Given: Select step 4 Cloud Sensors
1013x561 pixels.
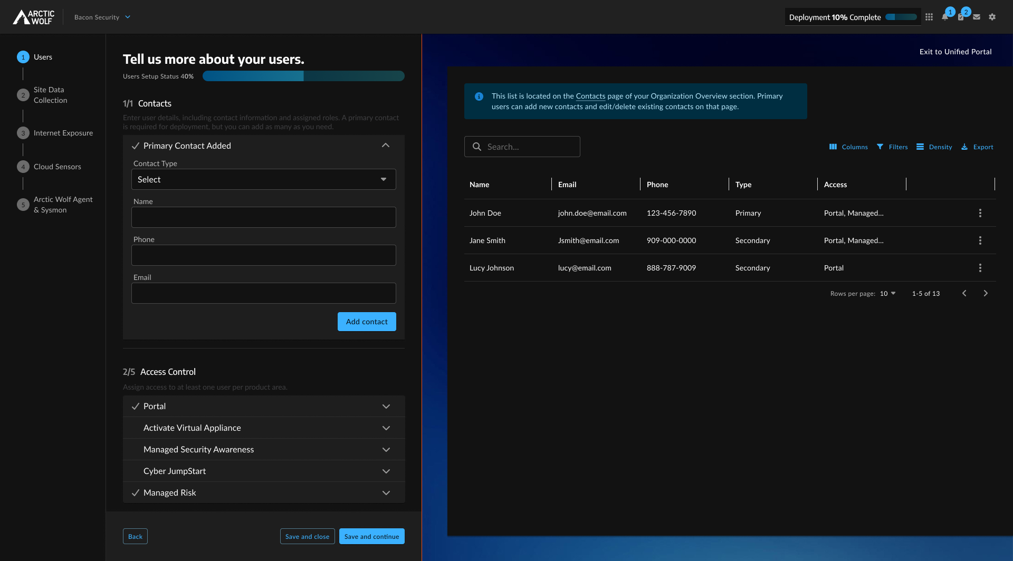Looking at the screenshot, I should (49, 167).
